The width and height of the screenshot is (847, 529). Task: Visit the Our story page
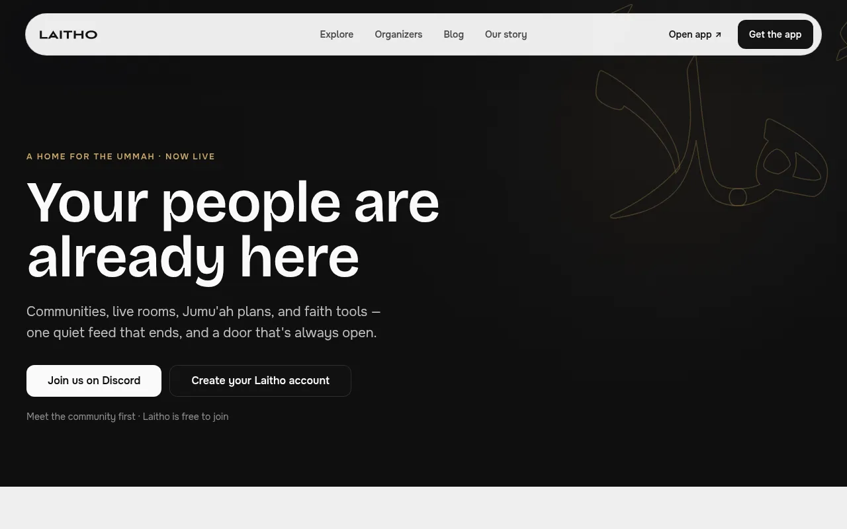point(506,34)
